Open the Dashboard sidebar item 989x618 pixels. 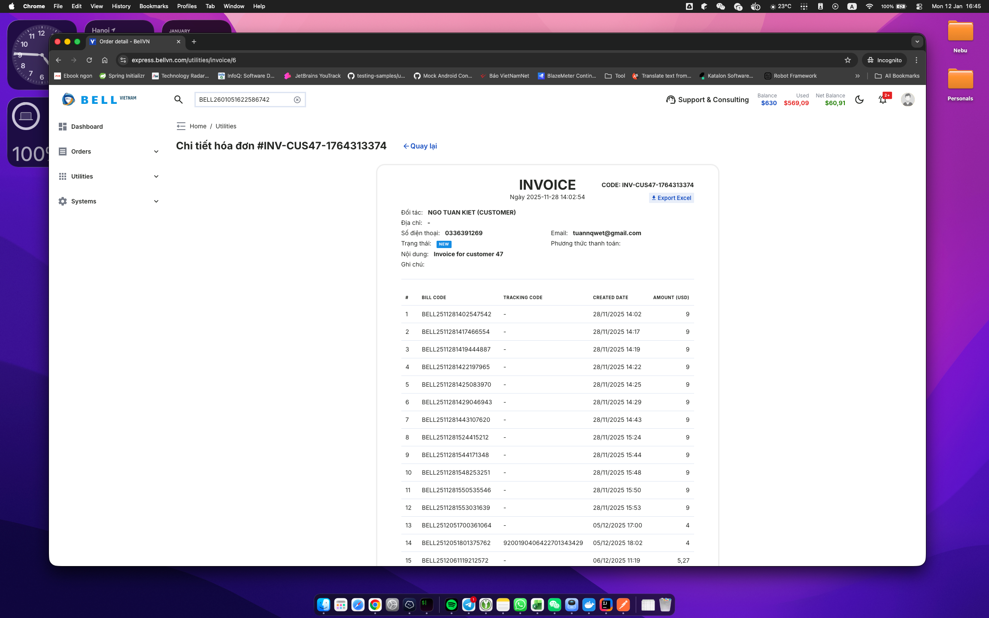(x=87, y=127)
